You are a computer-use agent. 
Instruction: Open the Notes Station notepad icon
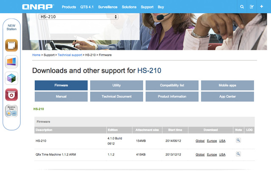coord(11,45)
